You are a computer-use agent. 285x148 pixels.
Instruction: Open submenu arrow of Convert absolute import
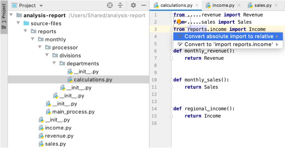pos(277,37)
